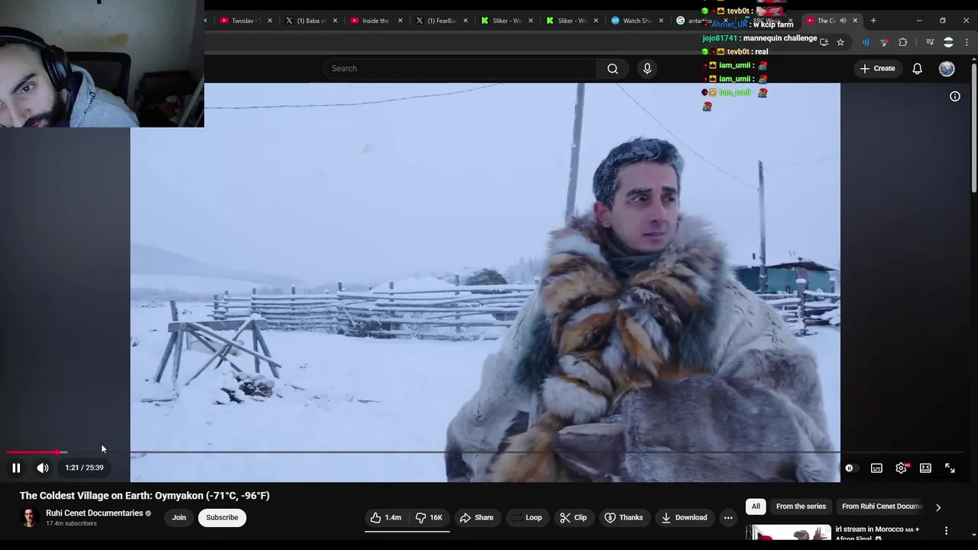
Task: Dislike the video (16K thumbs down)
Action: [429, 518]
